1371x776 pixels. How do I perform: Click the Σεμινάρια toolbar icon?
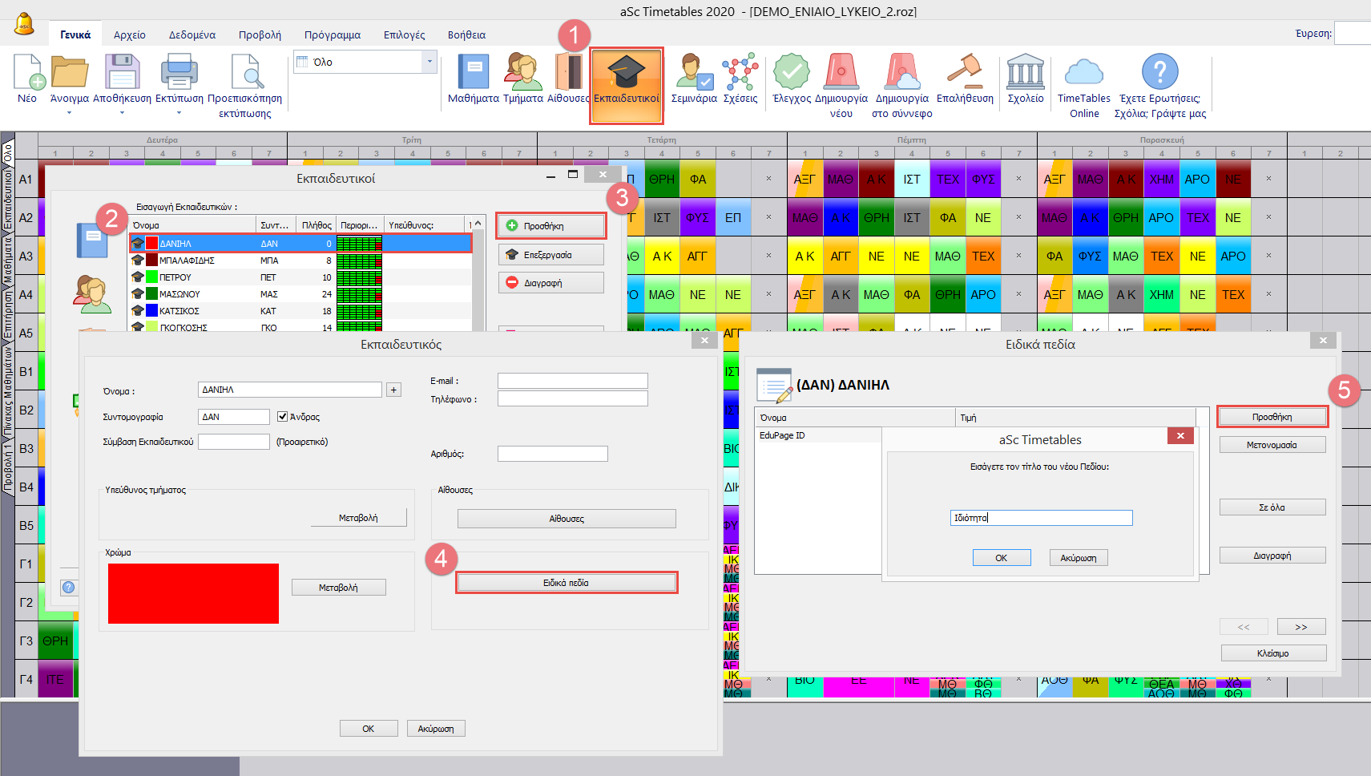[694, 79]
